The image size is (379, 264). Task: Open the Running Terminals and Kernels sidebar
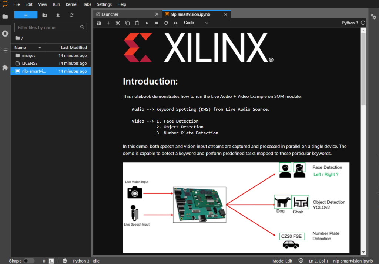(x=5, y=34)
